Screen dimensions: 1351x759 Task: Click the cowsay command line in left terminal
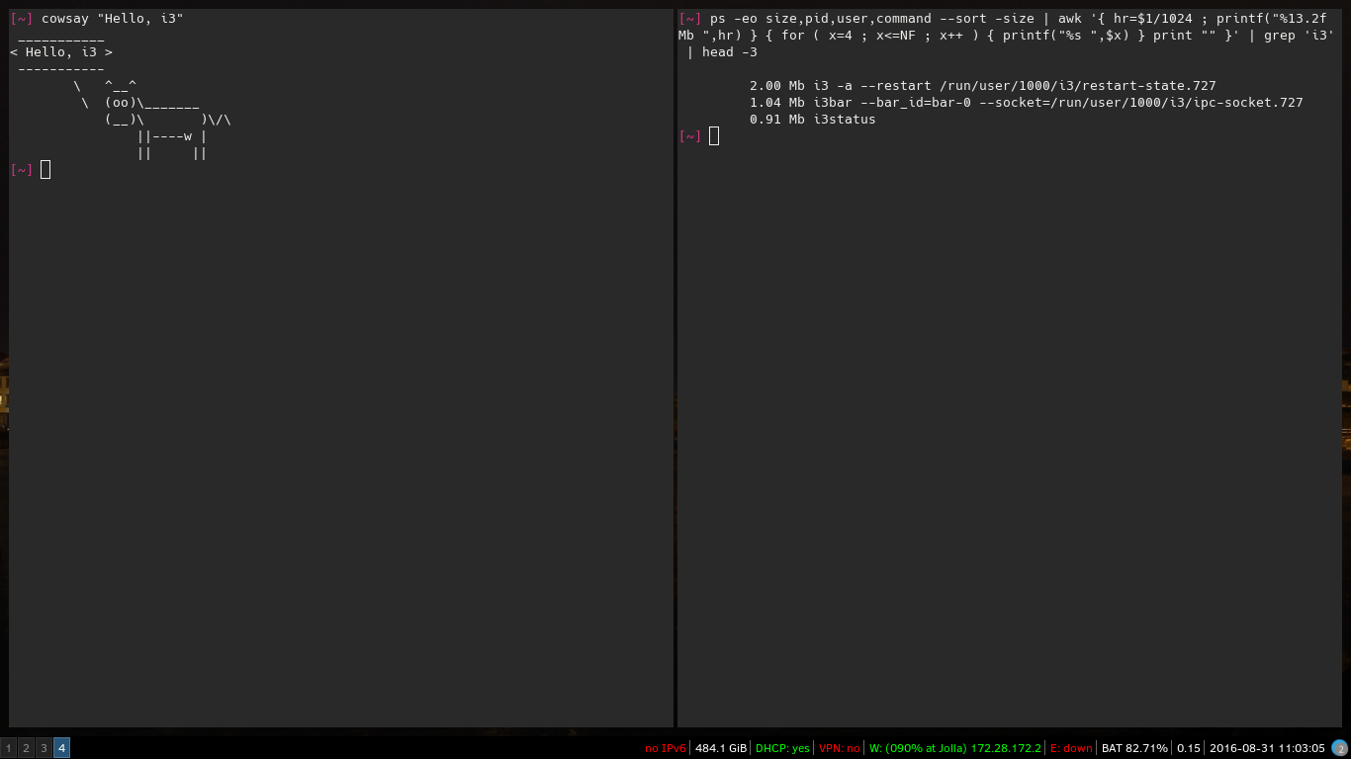click(112, 18)
